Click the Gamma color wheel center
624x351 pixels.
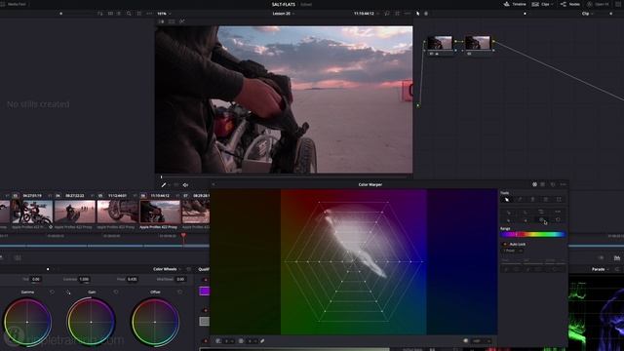point(27,322)
